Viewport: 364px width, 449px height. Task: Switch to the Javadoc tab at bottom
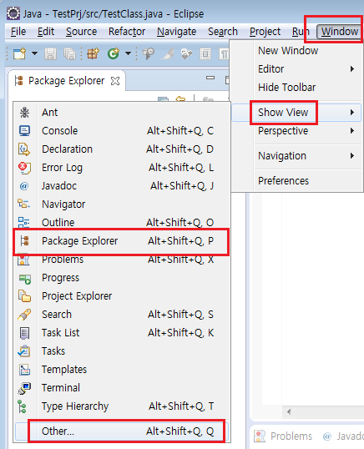point(343,436)
